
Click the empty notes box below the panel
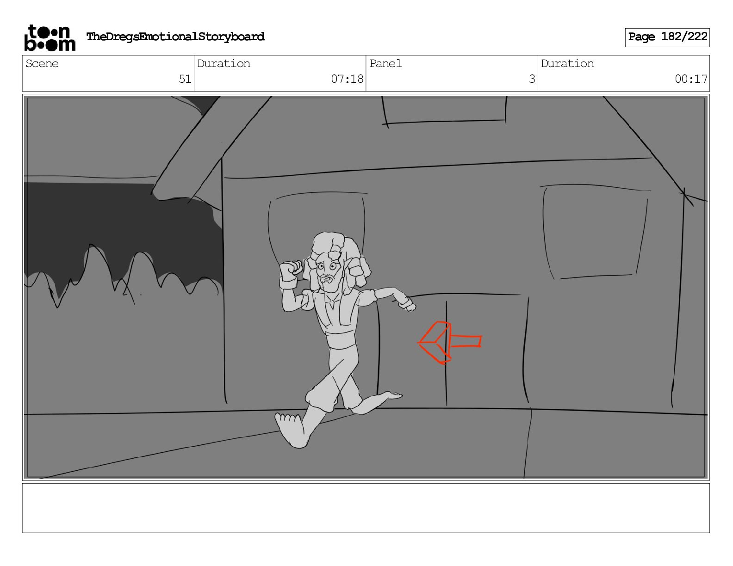(x=366, y=508)
